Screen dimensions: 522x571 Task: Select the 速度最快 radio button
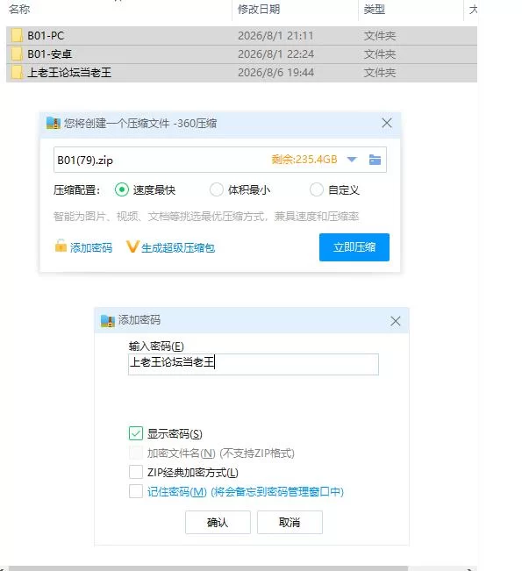122,189
